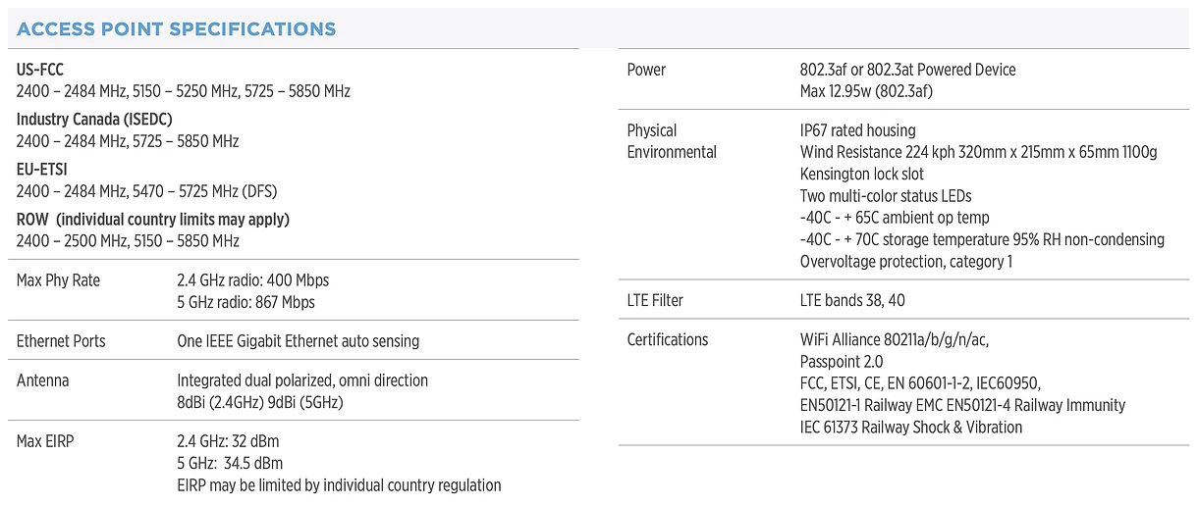
Task: Click the 5 GHz radio 867 Mbps text
Action: 245,302
